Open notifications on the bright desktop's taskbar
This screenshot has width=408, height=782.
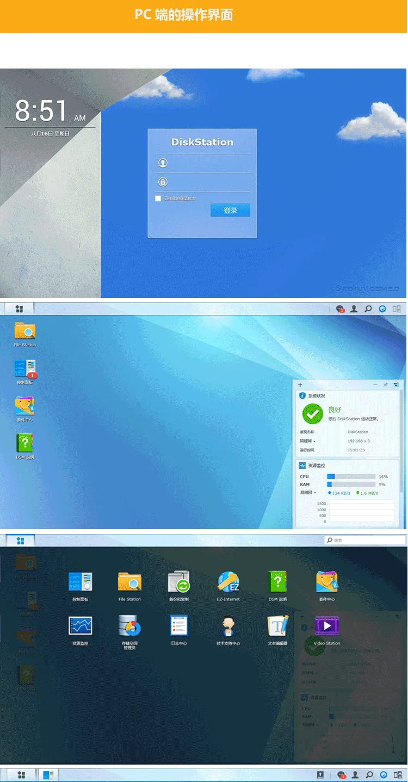pos(341,309)
